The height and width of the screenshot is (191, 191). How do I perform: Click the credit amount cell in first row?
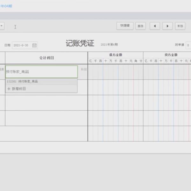166,72
